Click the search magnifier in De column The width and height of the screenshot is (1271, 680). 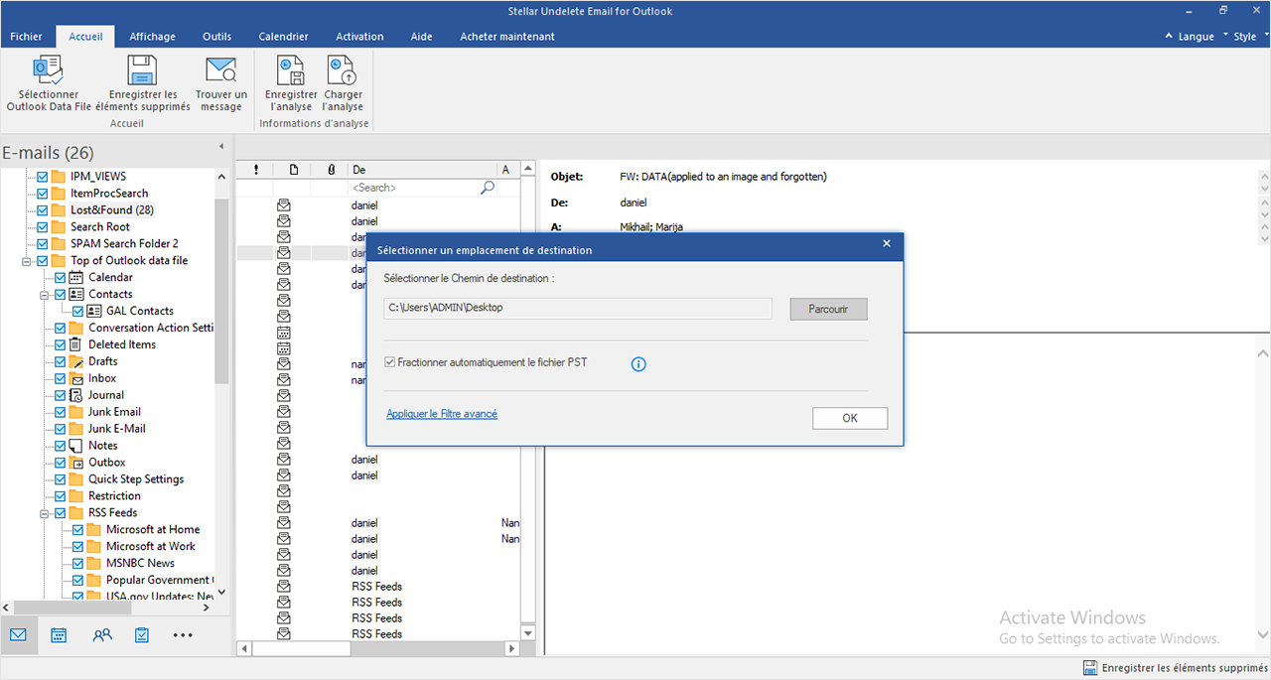[488, 188]
